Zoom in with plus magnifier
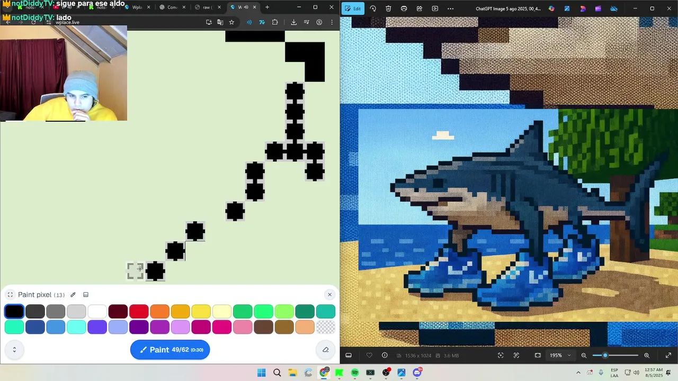Screen dimensions: 678x381 [647, 356]
